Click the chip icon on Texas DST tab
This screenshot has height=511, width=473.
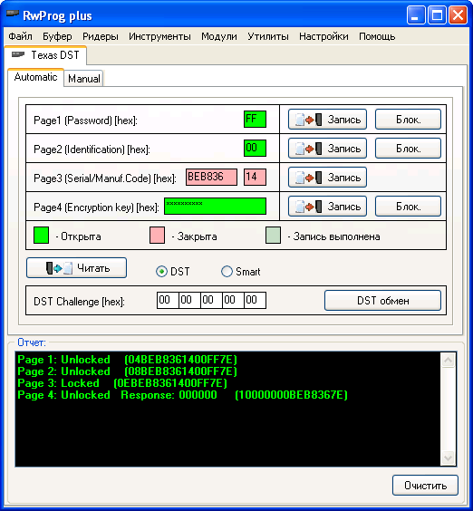click(18, 54)
